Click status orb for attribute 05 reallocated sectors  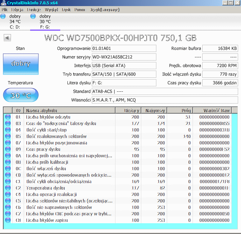pyautogui.click(x=8, y=137)
